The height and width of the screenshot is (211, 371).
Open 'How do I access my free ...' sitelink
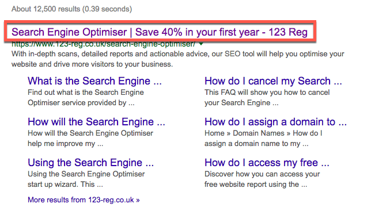click(x=267, y=163)
